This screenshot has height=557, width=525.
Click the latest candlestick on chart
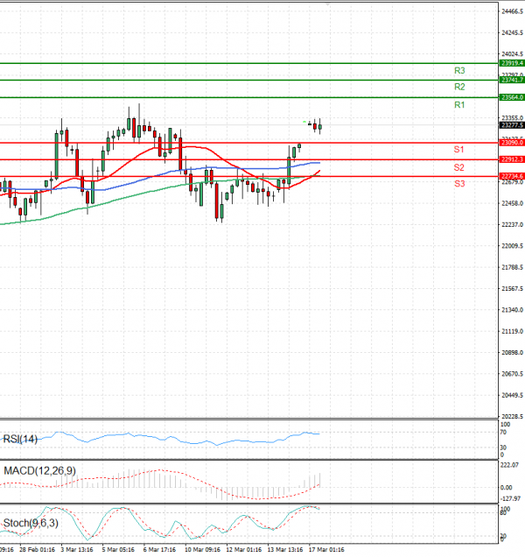tap(320, 126)
